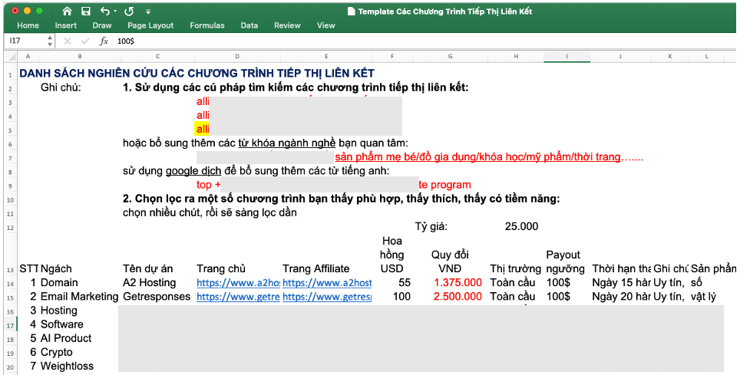Select column D header

point(237,56)
